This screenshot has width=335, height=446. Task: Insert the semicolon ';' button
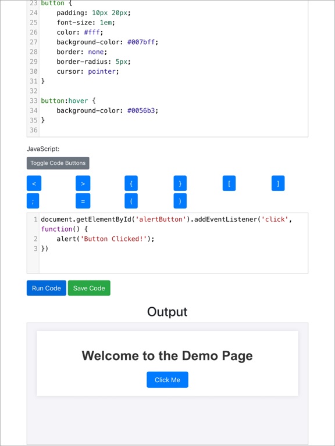coord(33,201)
